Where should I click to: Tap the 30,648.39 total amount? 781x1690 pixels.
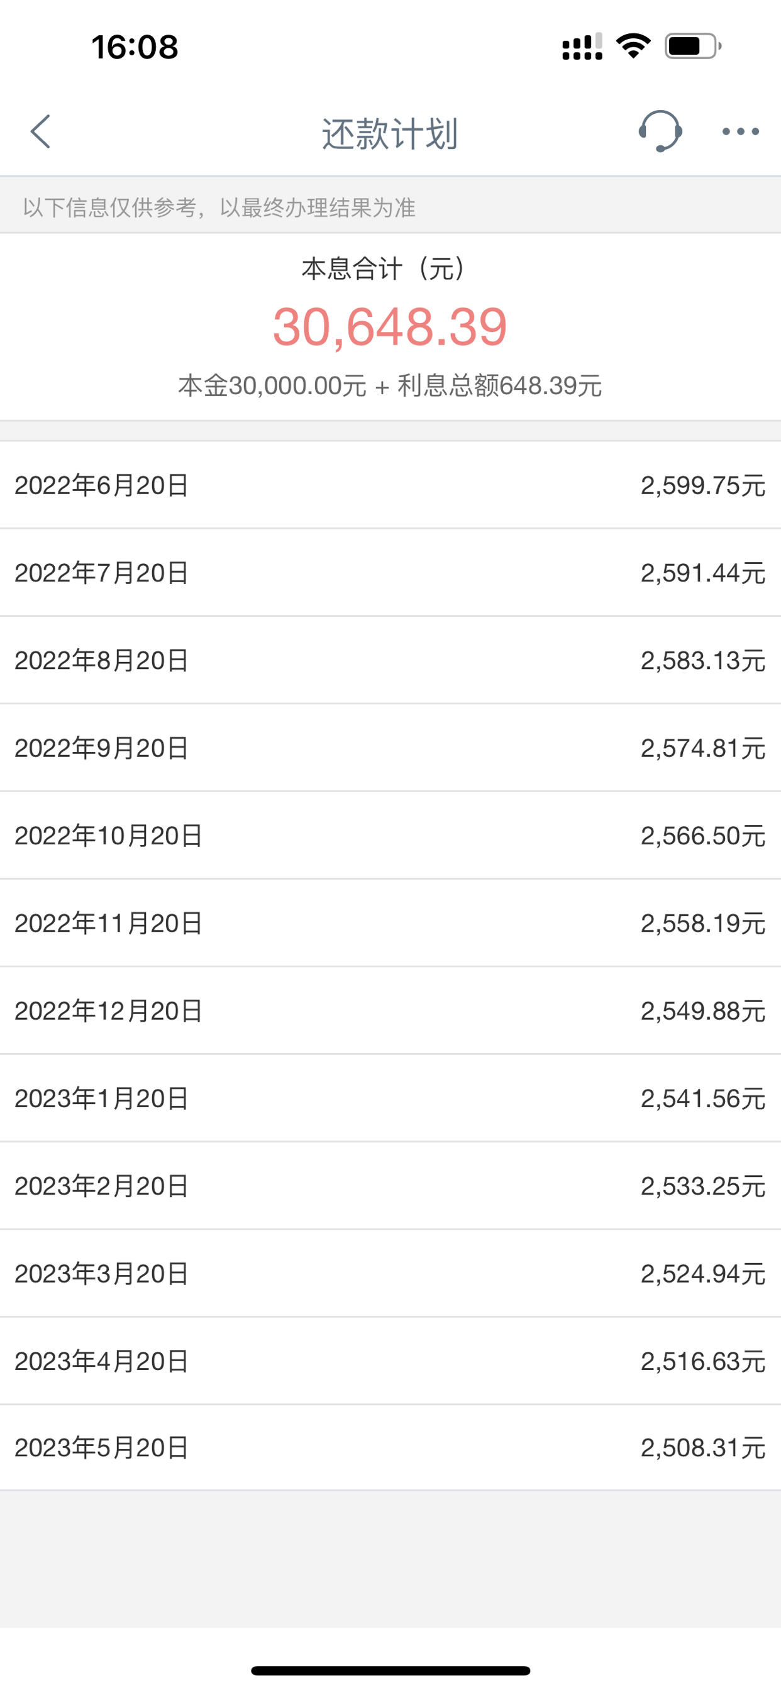tap(390, 327)
